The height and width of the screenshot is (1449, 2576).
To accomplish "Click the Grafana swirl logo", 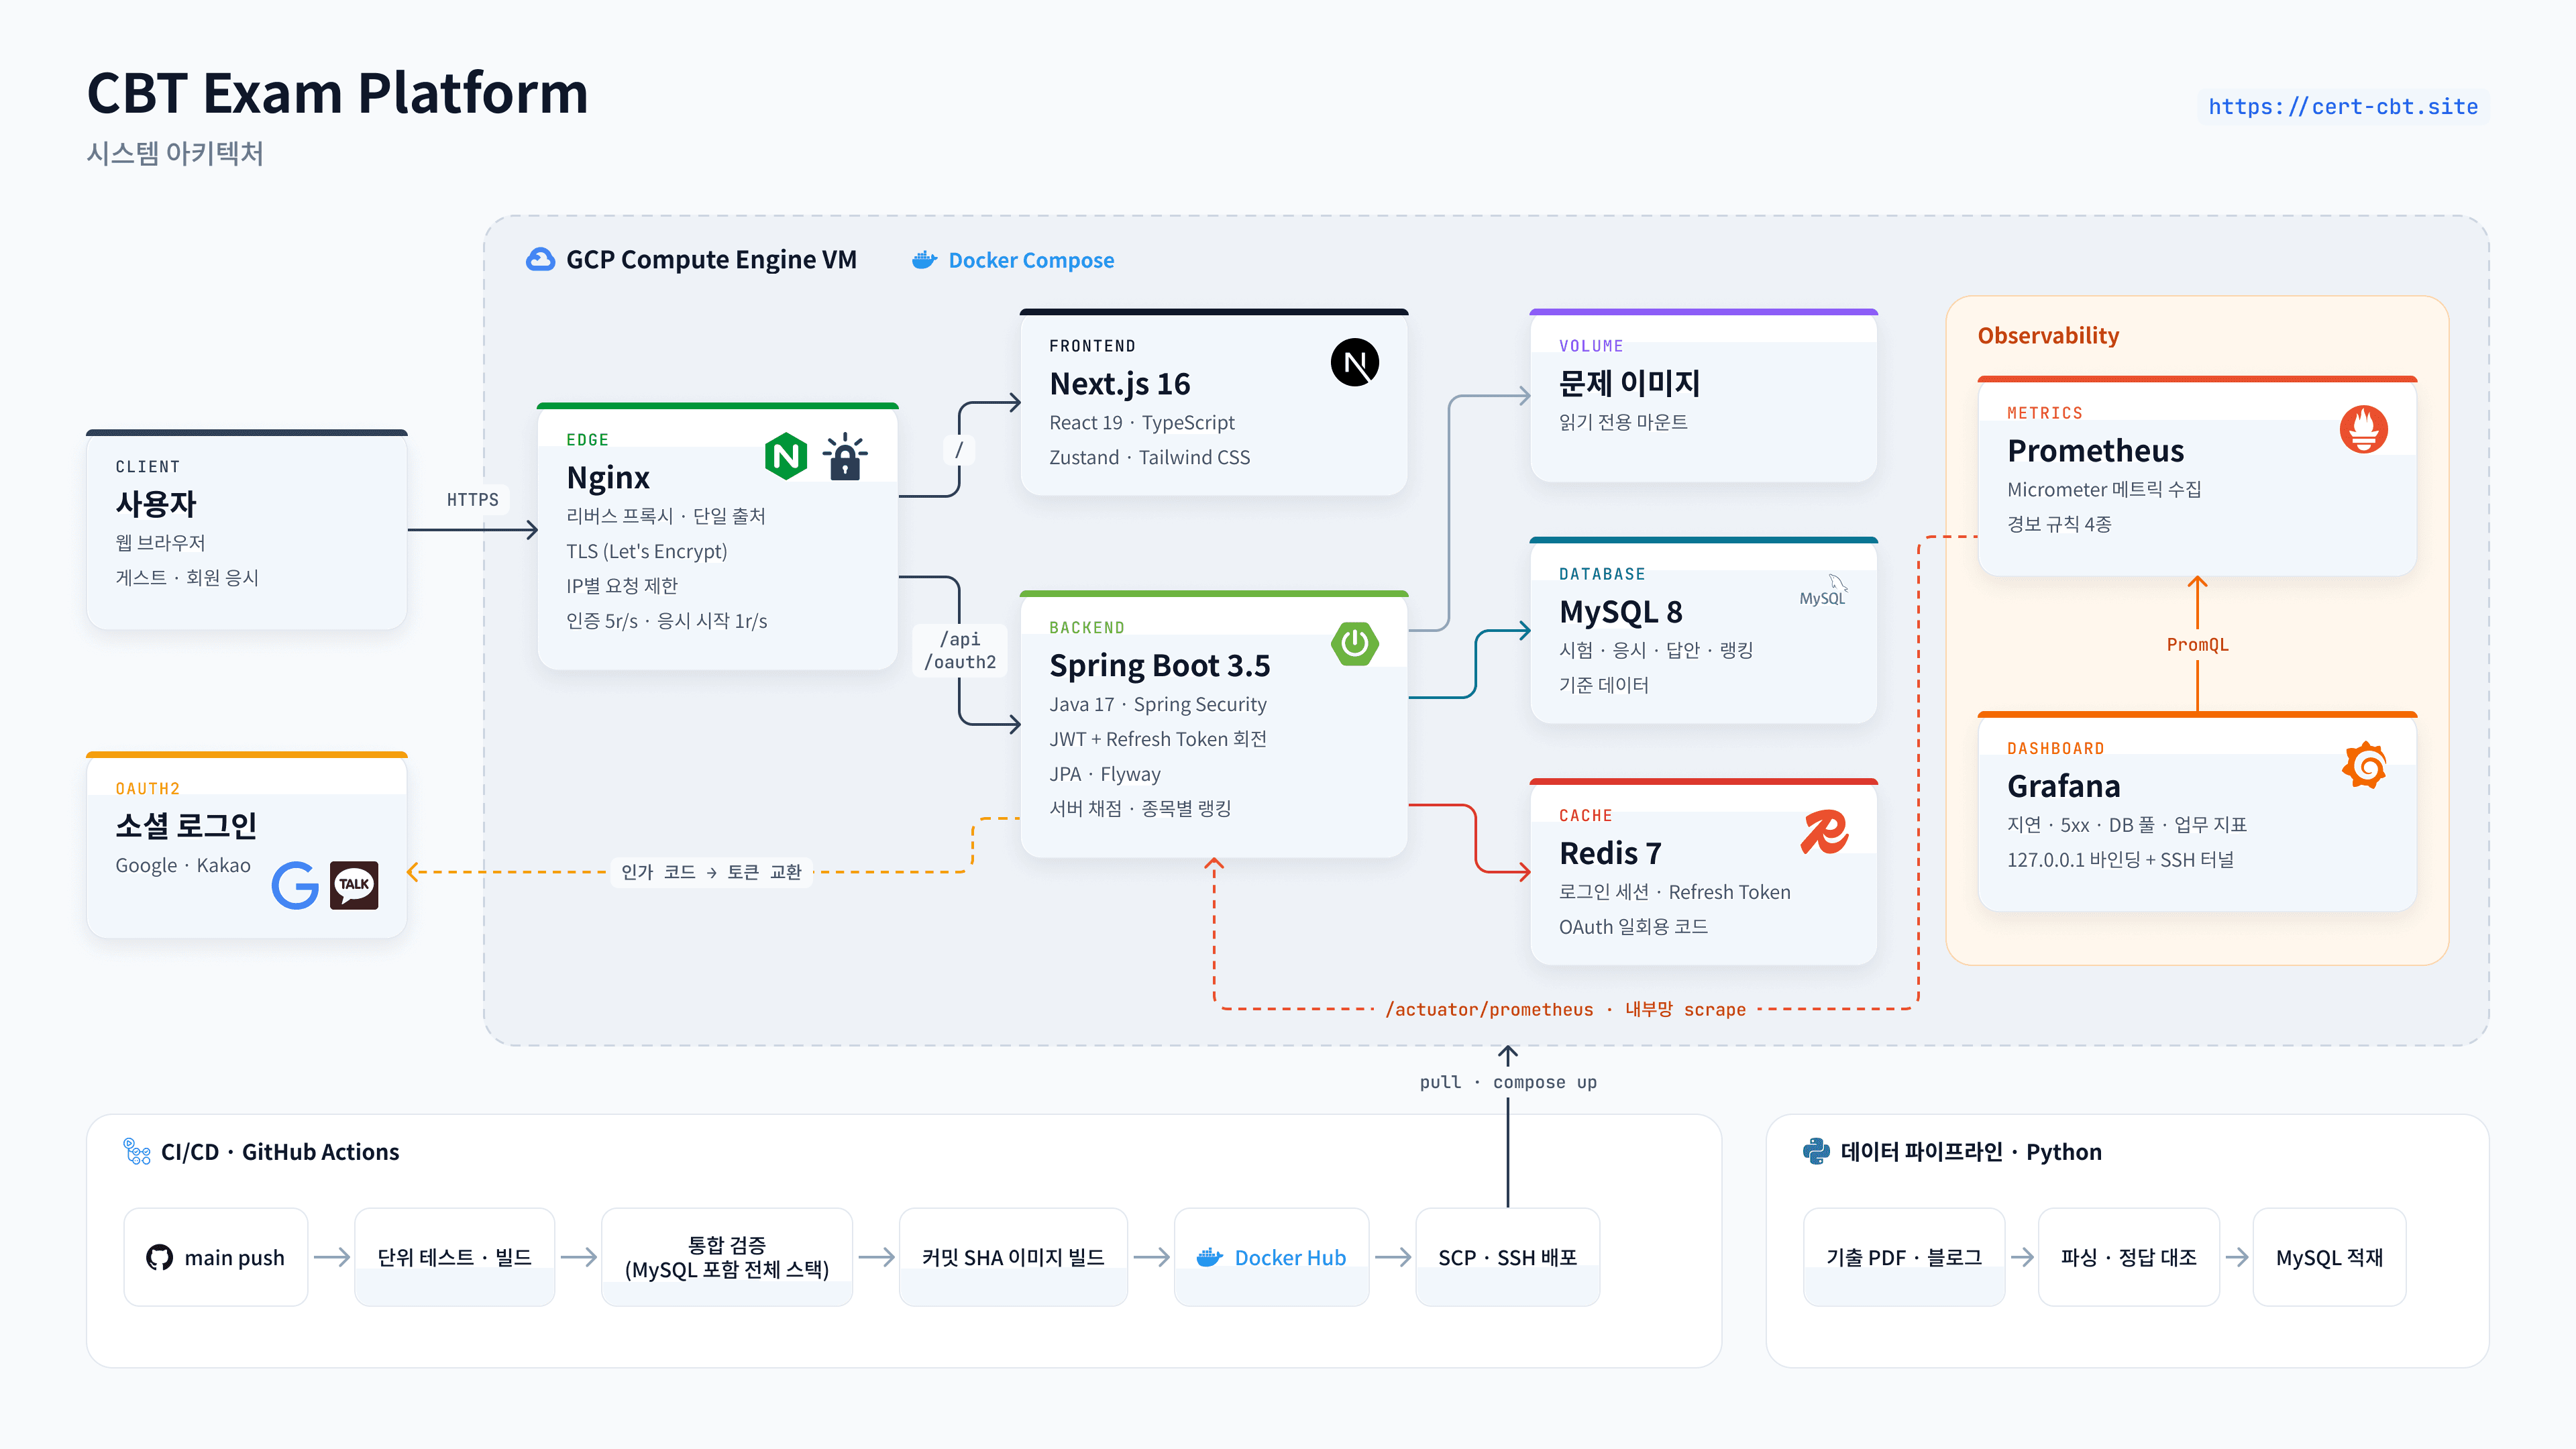I will point(2365,765).
